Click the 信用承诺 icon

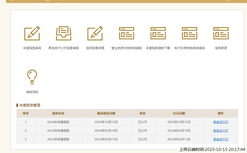click(221, 33)
